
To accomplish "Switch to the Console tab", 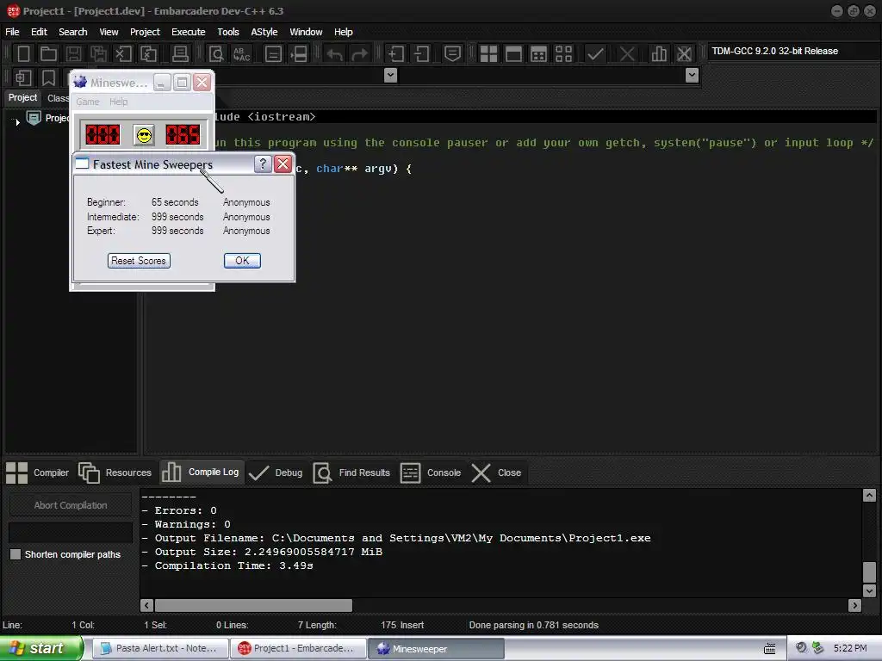I will (x=431, y=473).
